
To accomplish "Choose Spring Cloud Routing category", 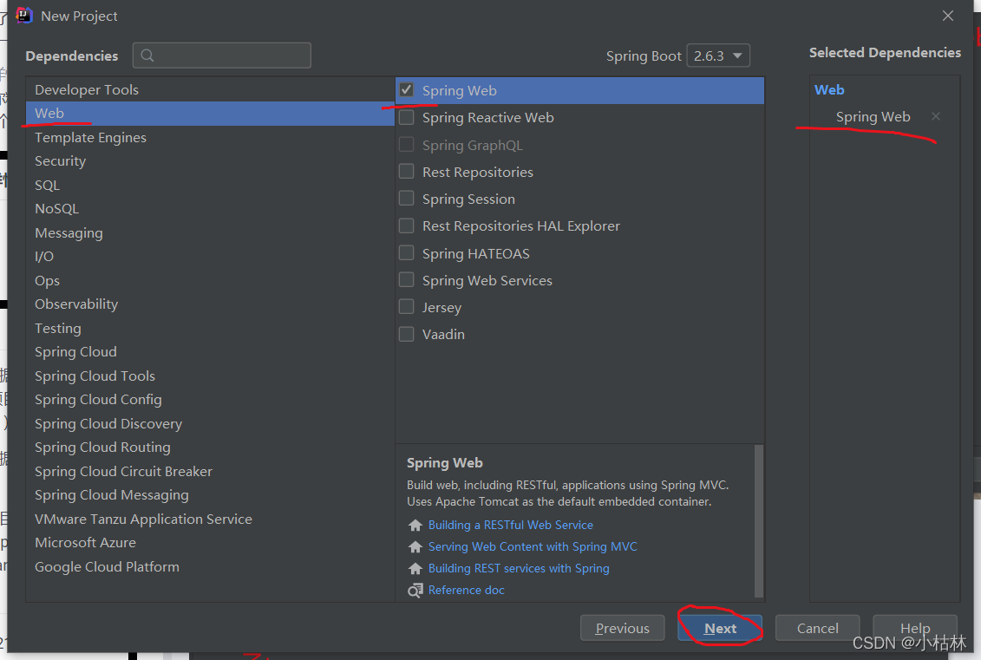I will (x=210, y=448).
